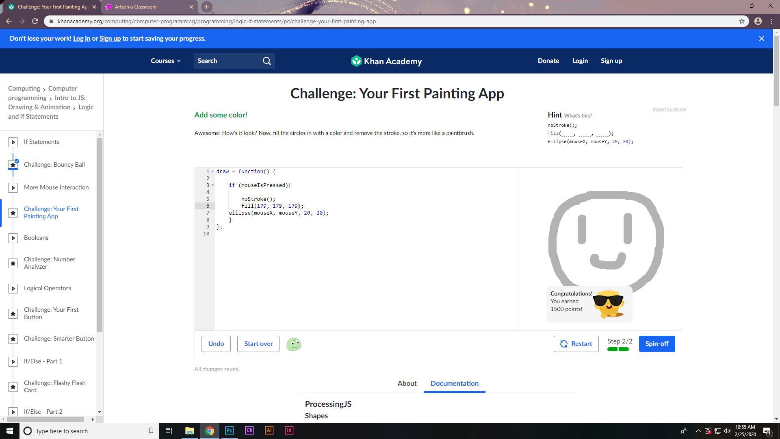Expand the Courses dropdown
Screen dimensions: 780x439
pyautogui.click(x=165, y=61)
